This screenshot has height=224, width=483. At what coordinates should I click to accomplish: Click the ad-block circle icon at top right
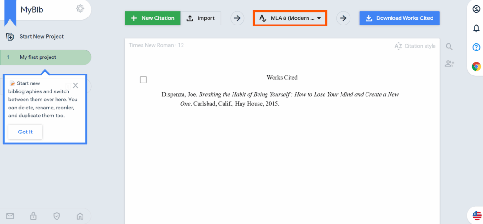click(x=476, y=9)
